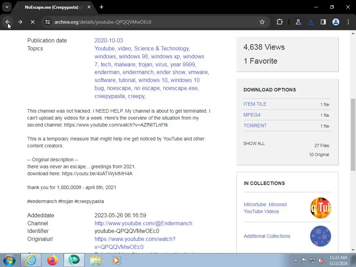
Task: Open the malware topic link
Action: 125,64
